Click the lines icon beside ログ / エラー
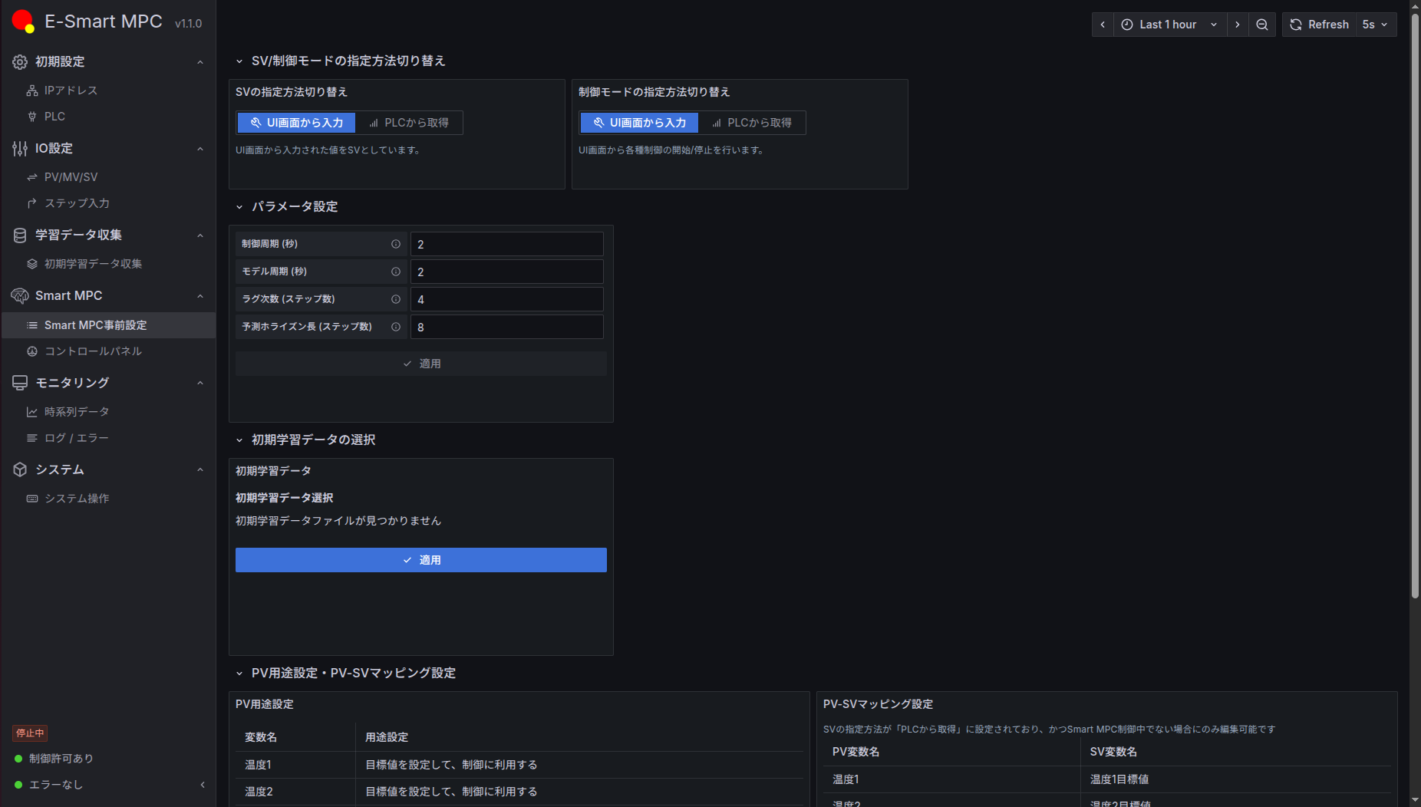1421x807 pixels. (32, 438)
